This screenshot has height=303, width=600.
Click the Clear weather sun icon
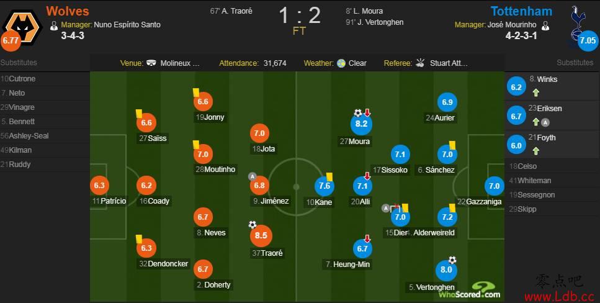coord(341,63)
